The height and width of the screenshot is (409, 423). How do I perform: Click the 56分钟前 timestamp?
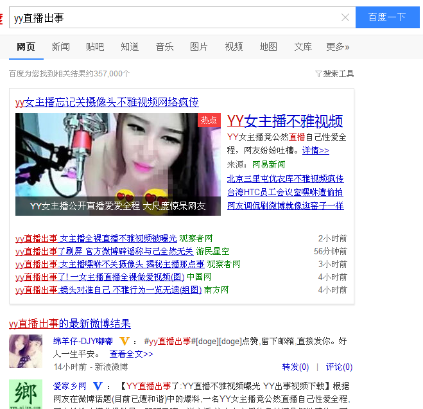point(331,252)
